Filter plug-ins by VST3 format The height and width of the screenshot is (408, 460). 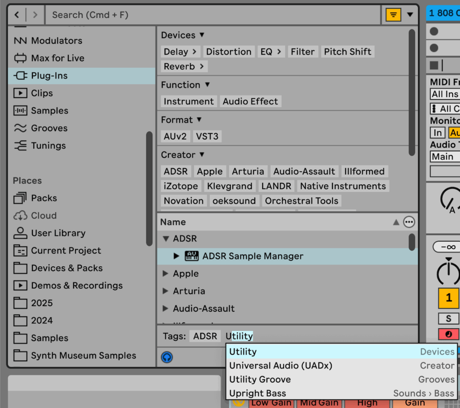(x=207, y=136)
